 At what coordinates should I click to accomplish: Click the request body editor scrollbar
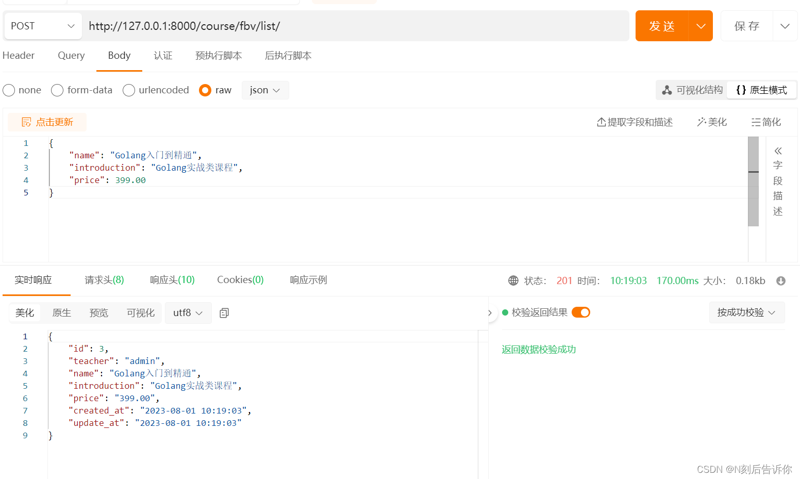click(753, 181)
